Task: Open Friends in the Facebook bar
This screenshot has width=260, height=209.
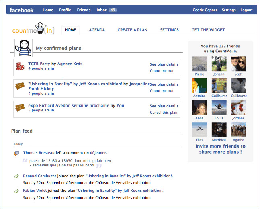Action: 84,10
